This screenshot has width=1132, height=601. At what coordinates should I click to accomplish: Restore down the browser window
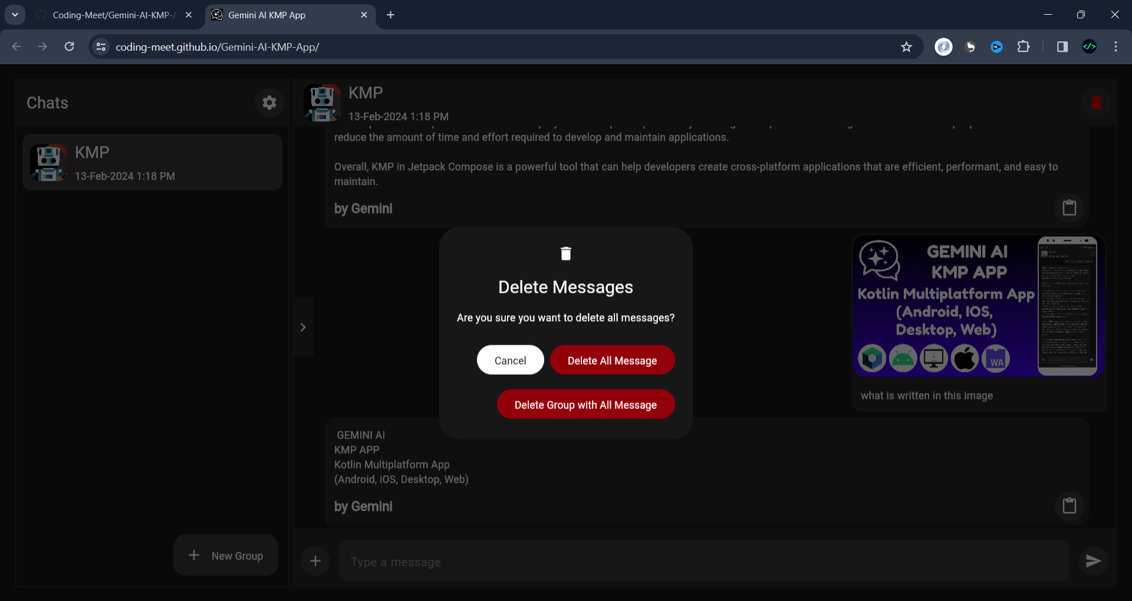pyautogui.click(x=1081, y=15)
